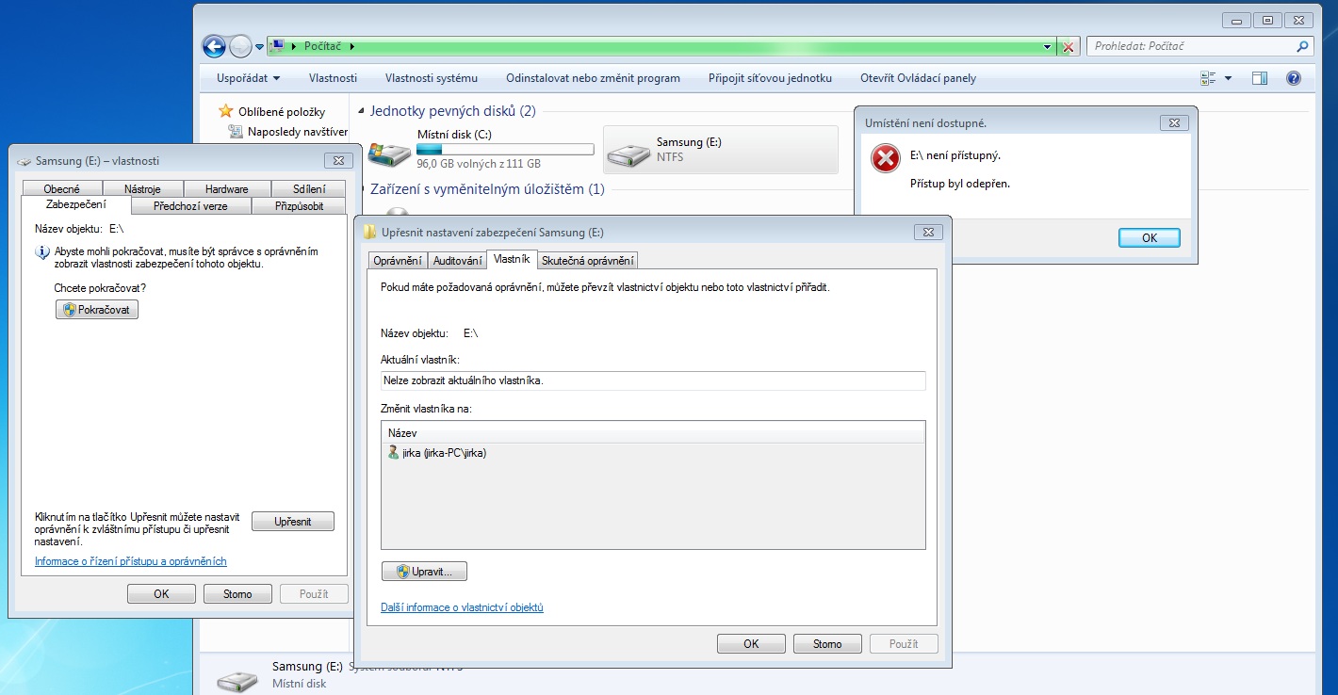Click OK in Samsung (E:) vlastnosti window
1338x695 pixels.
click(x=161, y=594)
